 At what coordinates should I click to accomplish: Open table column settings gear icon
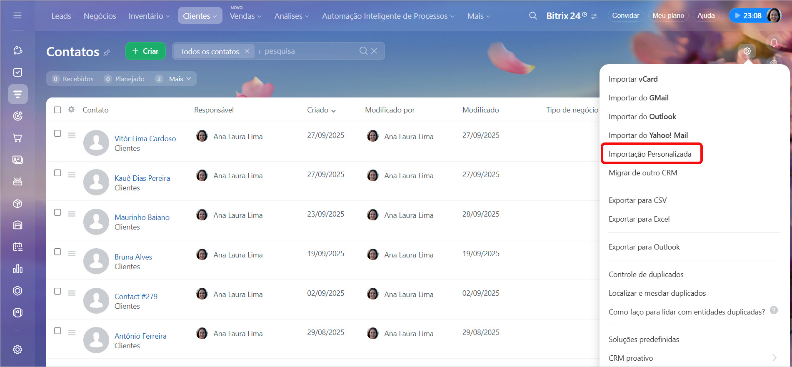(x=71, y=110)
